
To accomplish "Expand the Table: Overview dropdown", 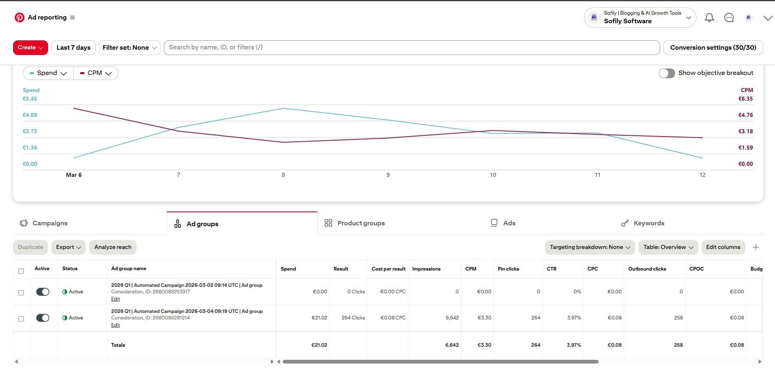I will pyautogui.click(x=668, y=247).
